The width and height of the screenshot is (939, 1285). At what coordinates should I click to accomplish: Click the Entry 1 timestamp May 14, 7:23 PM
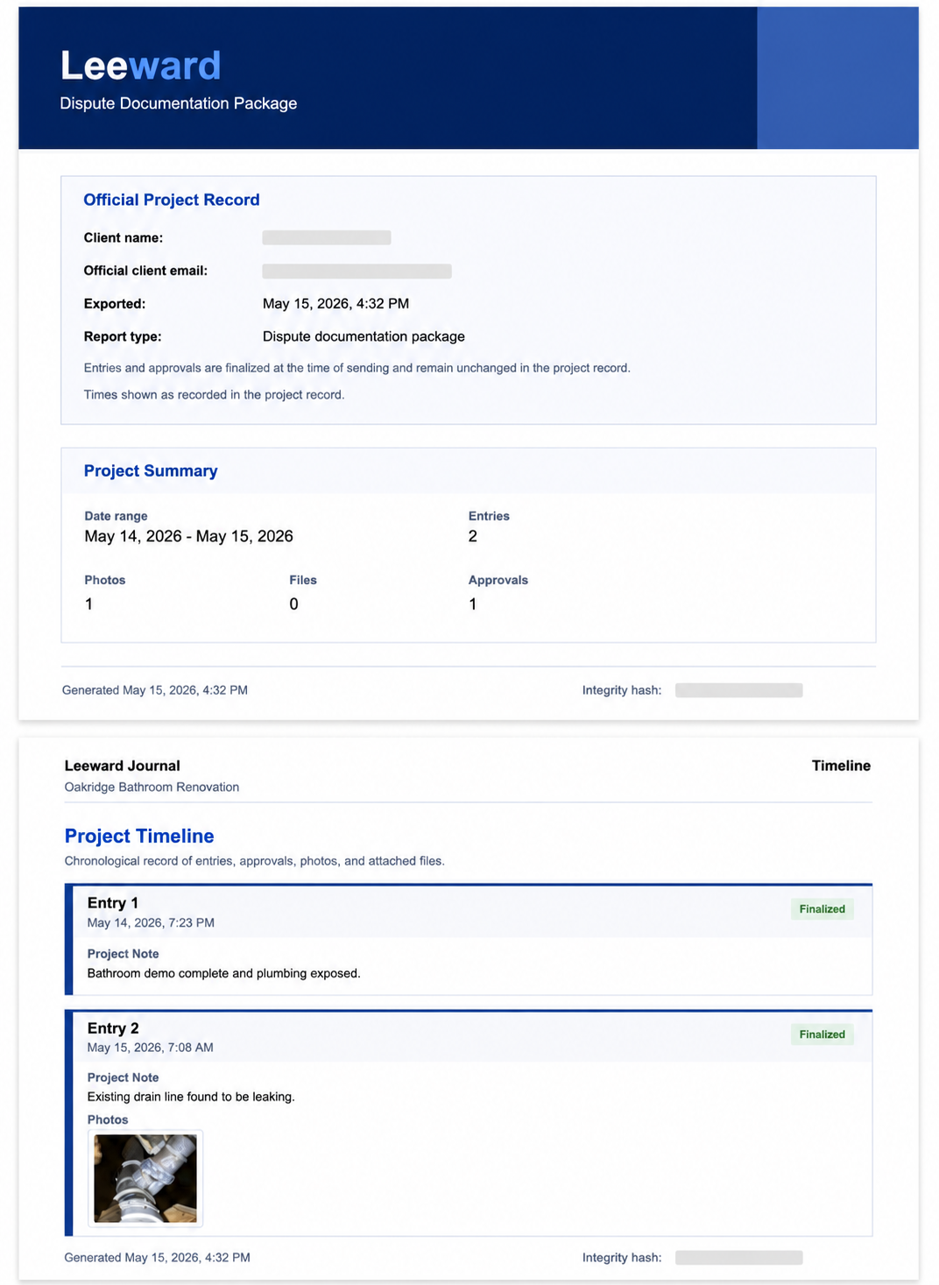151,923
